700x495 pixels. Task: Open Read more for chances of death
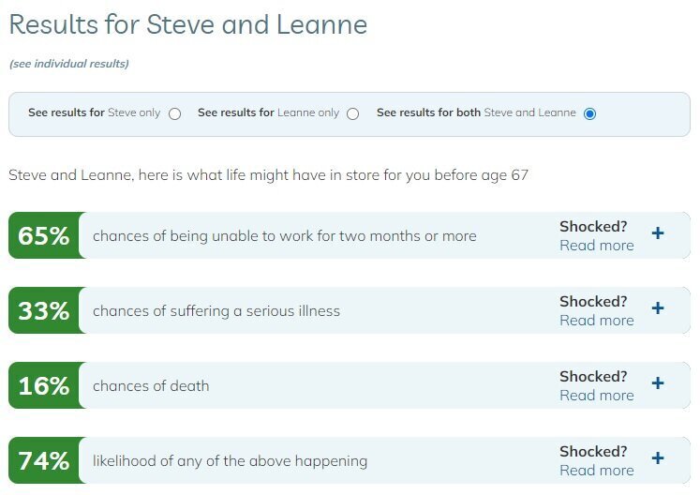pyautogui.click(x=596, y=396)
